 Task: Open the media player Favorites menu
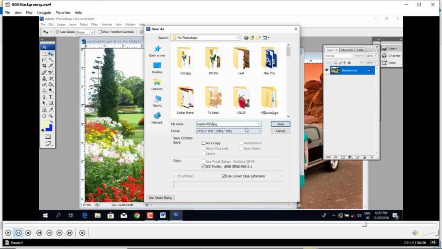(63, 12)
